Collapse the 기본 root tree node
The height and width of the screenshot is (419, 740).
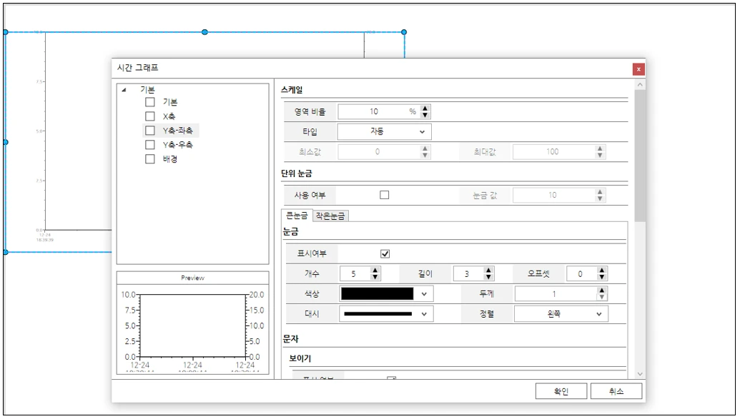click(x=124, y=89)
